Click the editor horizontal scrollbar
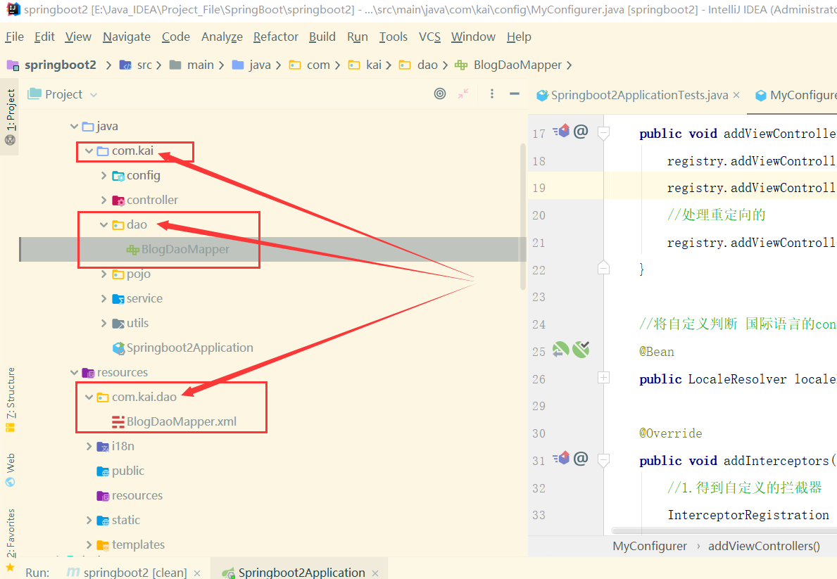Viewport: 837px width, 579px height. point(724,531)
